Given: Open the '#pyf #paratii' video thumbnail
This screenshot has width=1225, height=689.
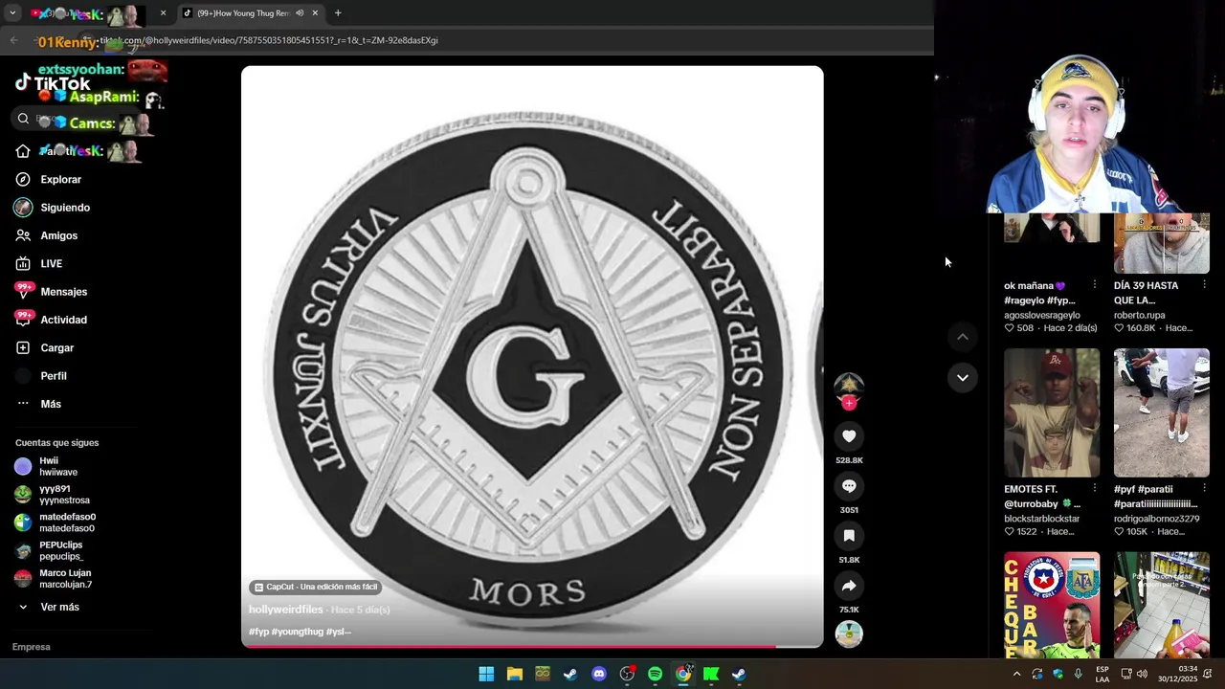Looking at the screenshot, I should point(1162,412).
